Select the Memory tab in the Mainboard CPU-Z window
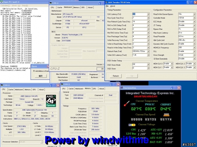 [76, 7]
